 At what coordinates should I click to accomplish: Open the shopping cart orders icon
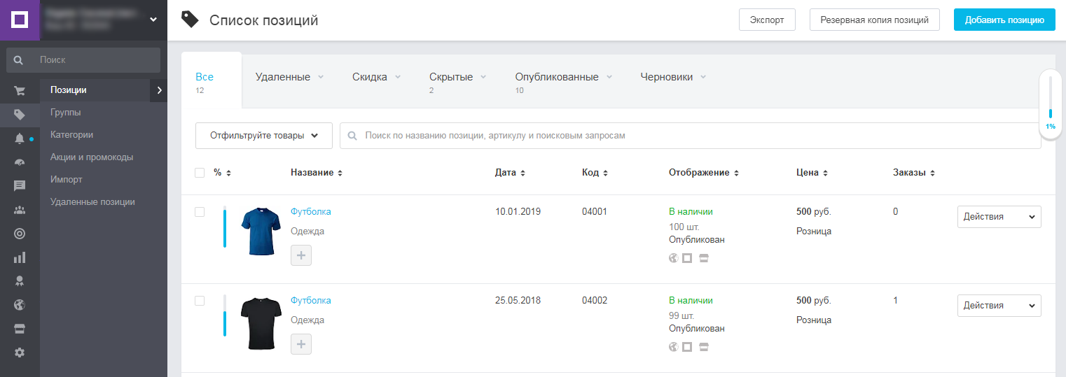(x=20, y=91)
